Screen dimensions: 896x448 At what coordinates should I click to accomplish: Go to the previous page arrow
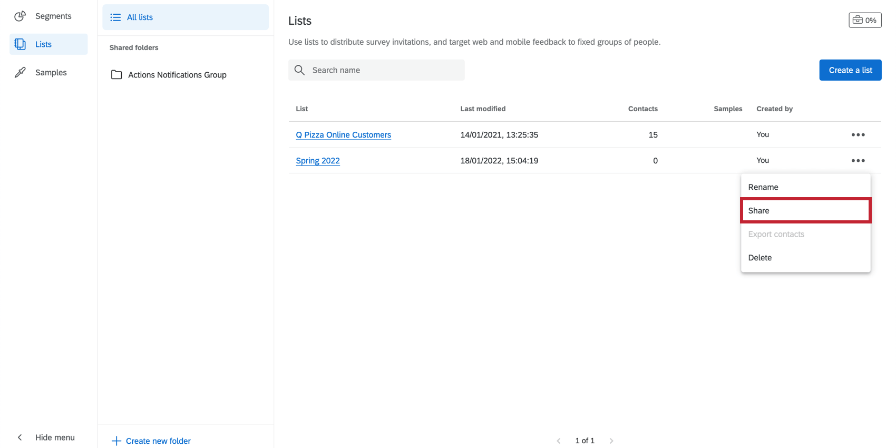click(559, 441)
